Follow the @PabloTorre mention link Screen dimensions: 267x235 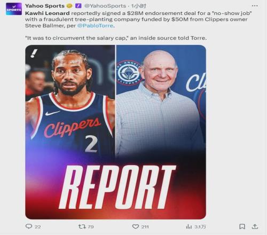(x=95, y=26)
